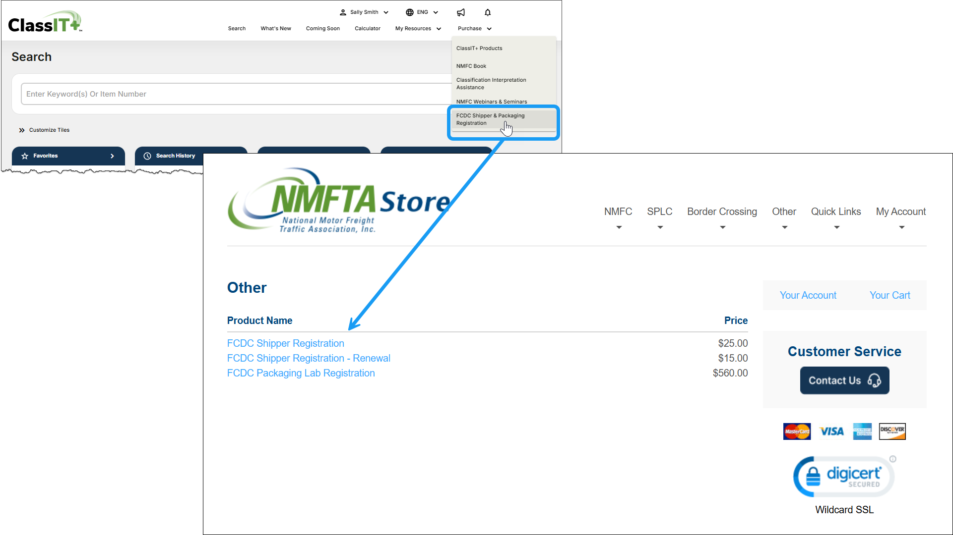Check notifications with the bell icon

coord(487,12)
